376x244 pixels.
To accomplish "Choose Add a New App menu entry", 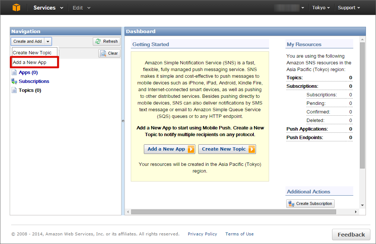I will 35,62.
